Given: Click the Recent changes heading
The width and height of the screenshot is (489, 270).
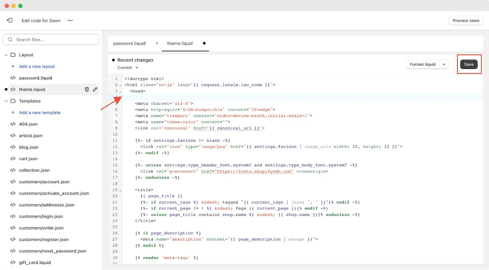Looking at the screenshot, I should 135,60.
